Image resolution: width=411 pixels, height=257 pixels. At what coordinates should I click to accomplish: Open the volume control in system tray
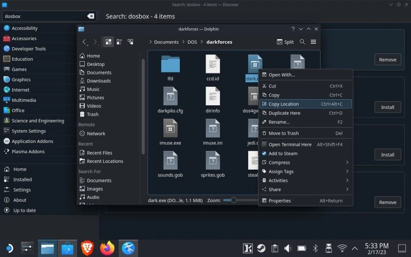click(289, 249)
